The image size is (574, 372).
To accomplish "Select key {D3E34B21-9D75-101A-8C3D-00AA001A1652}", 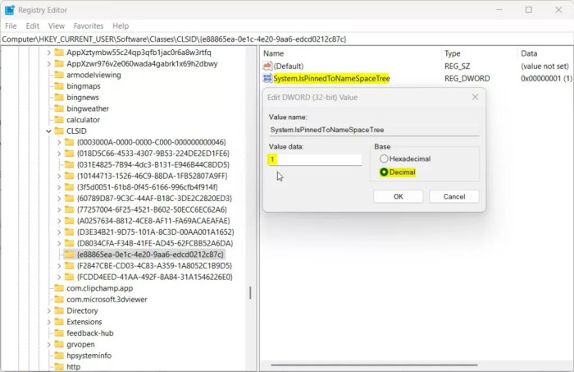I will [x=155, y=232].
